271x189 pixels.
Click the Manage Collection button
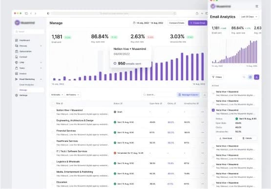pos(188,95)
